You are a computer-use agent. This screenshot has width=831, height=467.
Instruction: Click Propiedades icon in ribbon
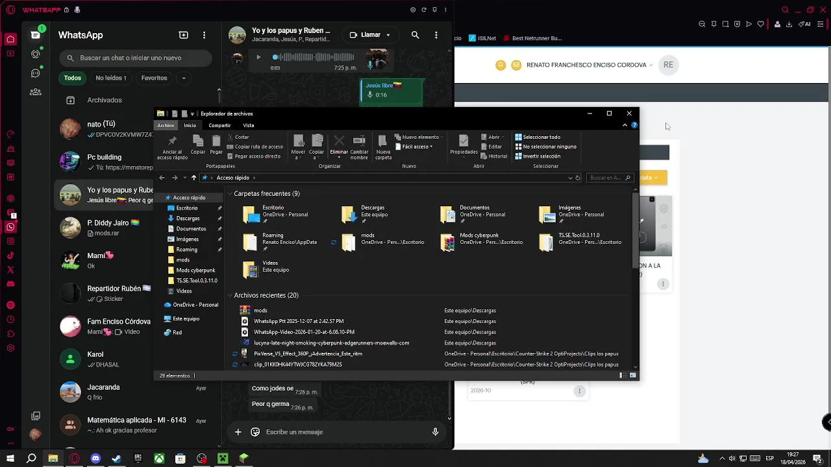point(464,141)
